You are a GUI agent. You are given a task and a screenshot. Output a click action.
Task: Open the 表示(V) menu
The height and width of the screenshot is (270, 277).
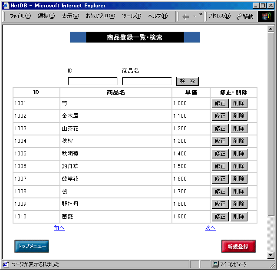pyautogui.click(x=70, y=16)
